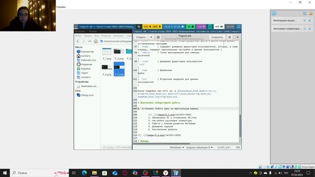Open Недавние in the sidebar
315x177 pixels.
click(85, 64)
